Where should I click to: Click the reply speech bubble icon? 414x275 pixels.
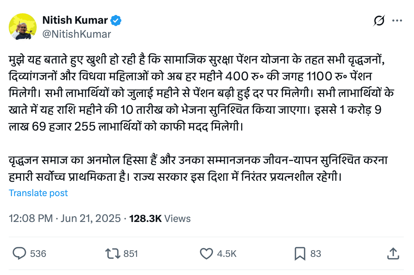click(19, 253)
